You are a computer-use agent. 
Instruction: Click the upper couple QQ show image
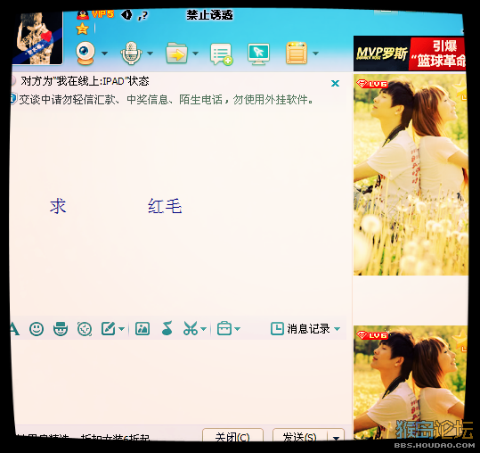(x=411, y=175)
